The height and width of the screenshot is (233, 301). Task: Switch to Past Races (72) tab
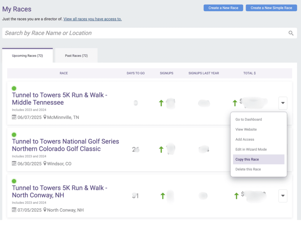point(76,55)
